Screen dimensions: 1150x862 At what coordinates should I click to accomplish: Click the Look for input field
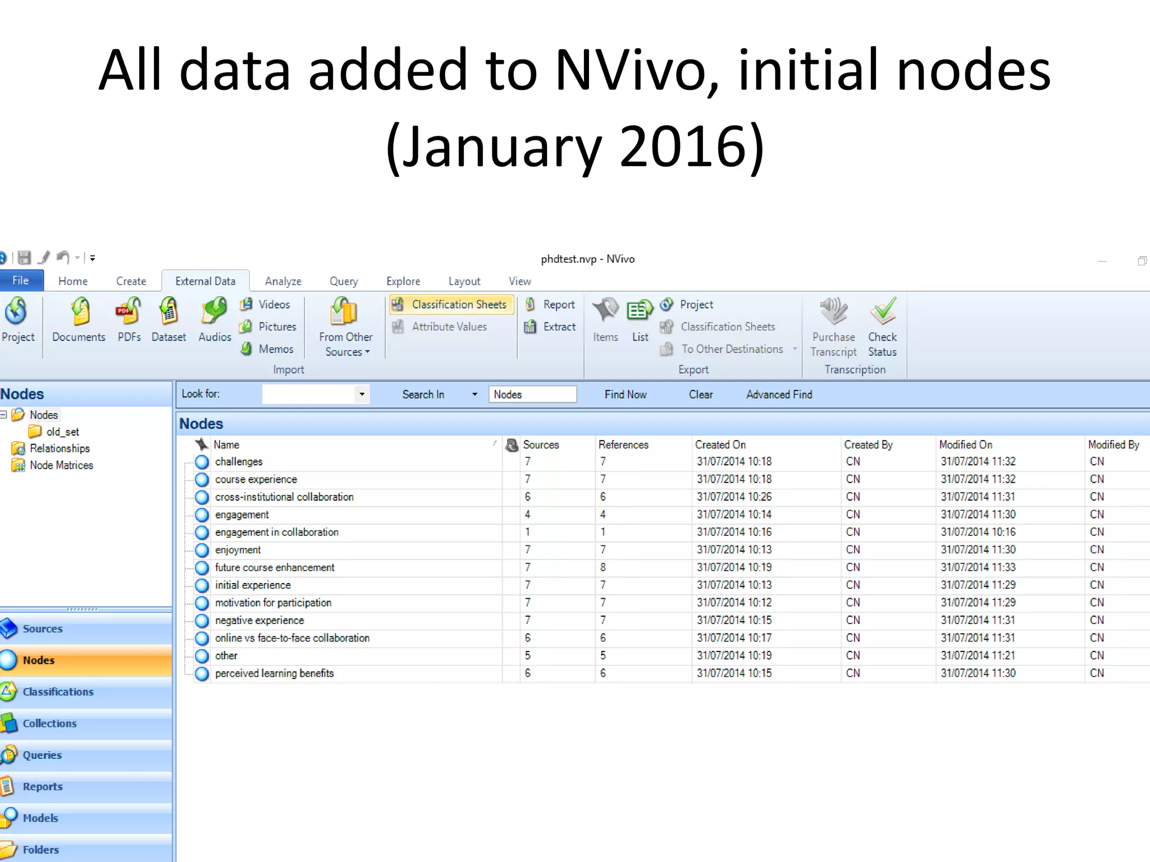pos(308,394)
